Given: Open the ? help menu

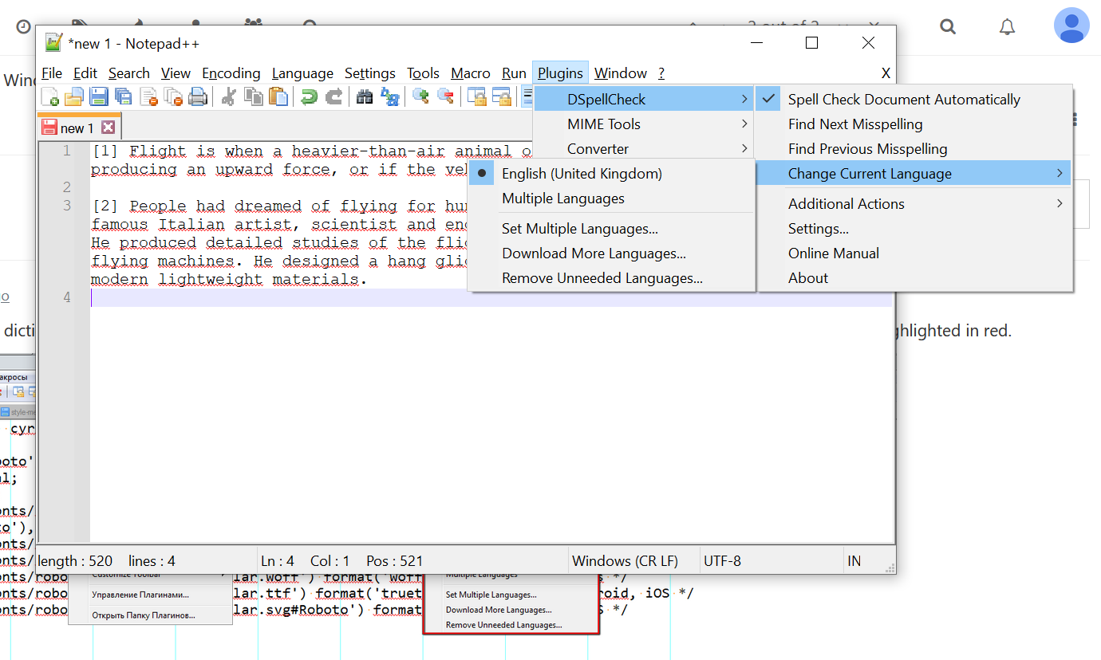Looking at the screenshot, I should (x=661, y=73).
